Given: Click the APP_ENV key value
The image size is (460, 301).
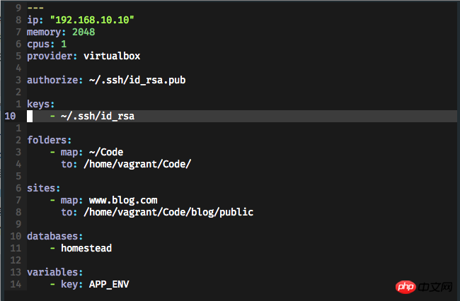Looking at the screenshot, I should [109, 284].
